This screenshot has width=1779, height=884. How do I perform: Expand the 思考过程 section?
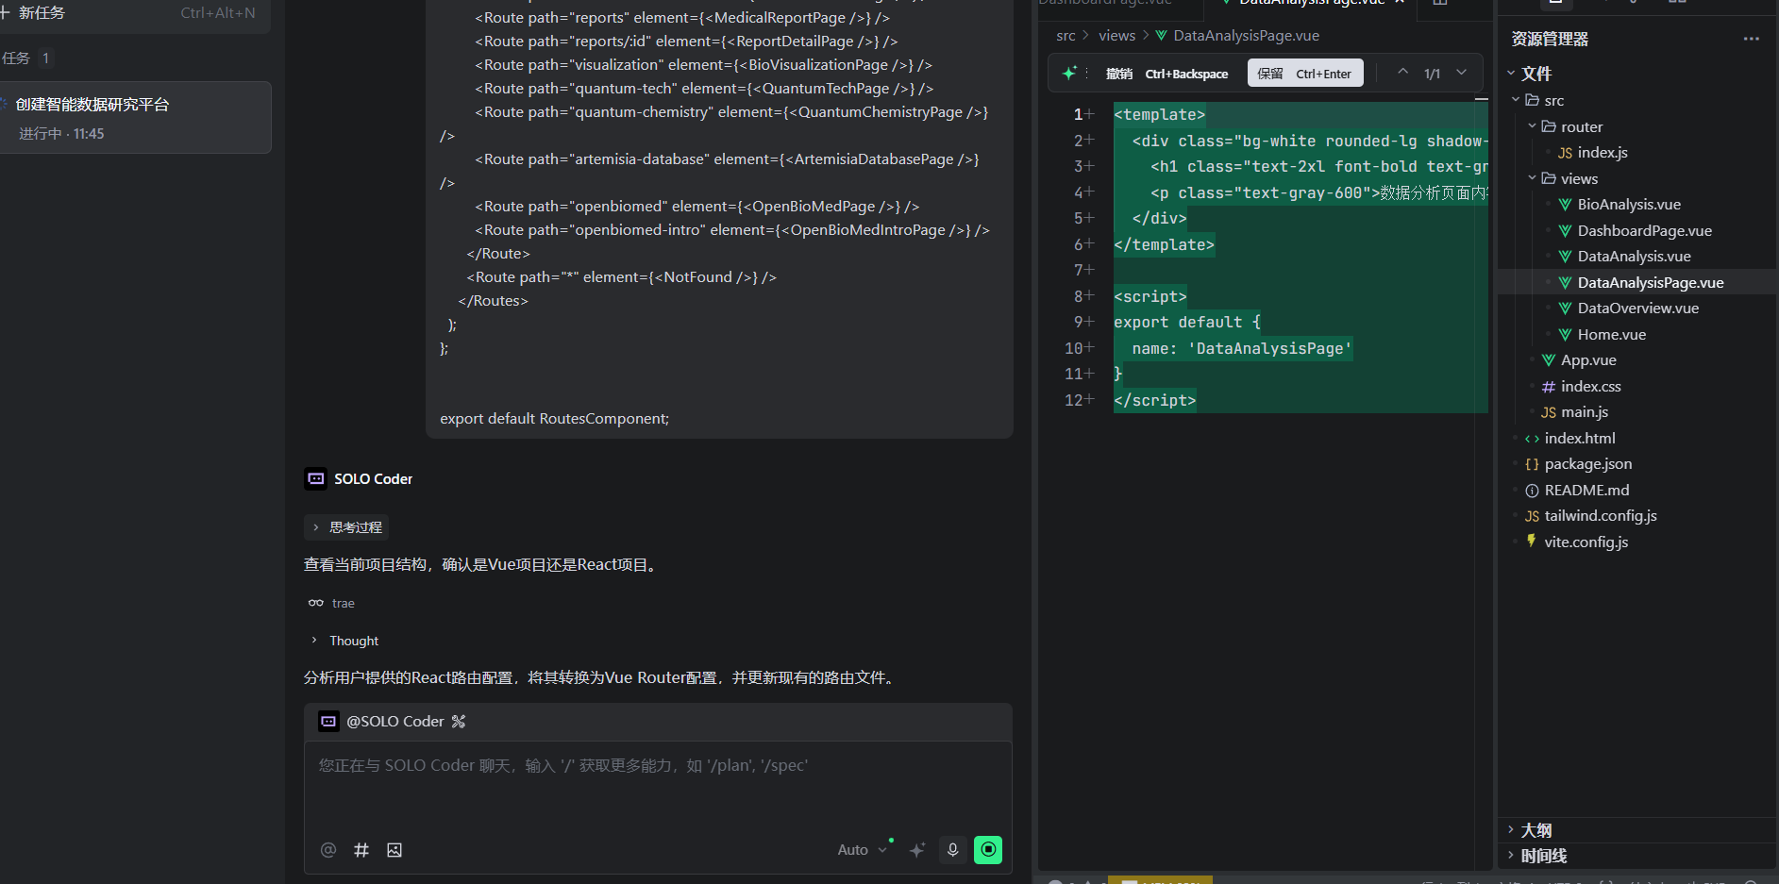(x=347, y=527)
